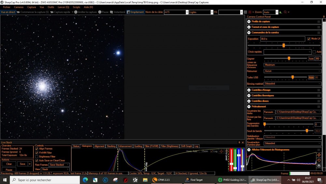The height and width of the screenshot is (184, 326).
Task: Open the Retourner dropdown
Action: click(292, 71)
